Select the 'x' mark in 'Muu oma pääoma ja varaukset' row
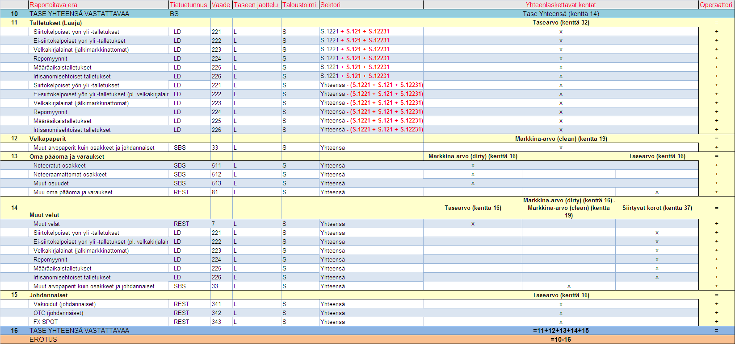The width and height of the screenshot is (735, 344). (x=657, y=192)
